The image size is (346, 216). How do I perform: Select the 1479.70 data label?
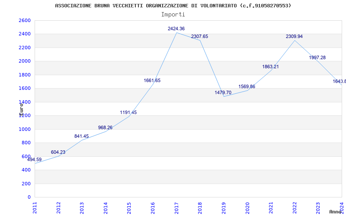pos(223,92)
